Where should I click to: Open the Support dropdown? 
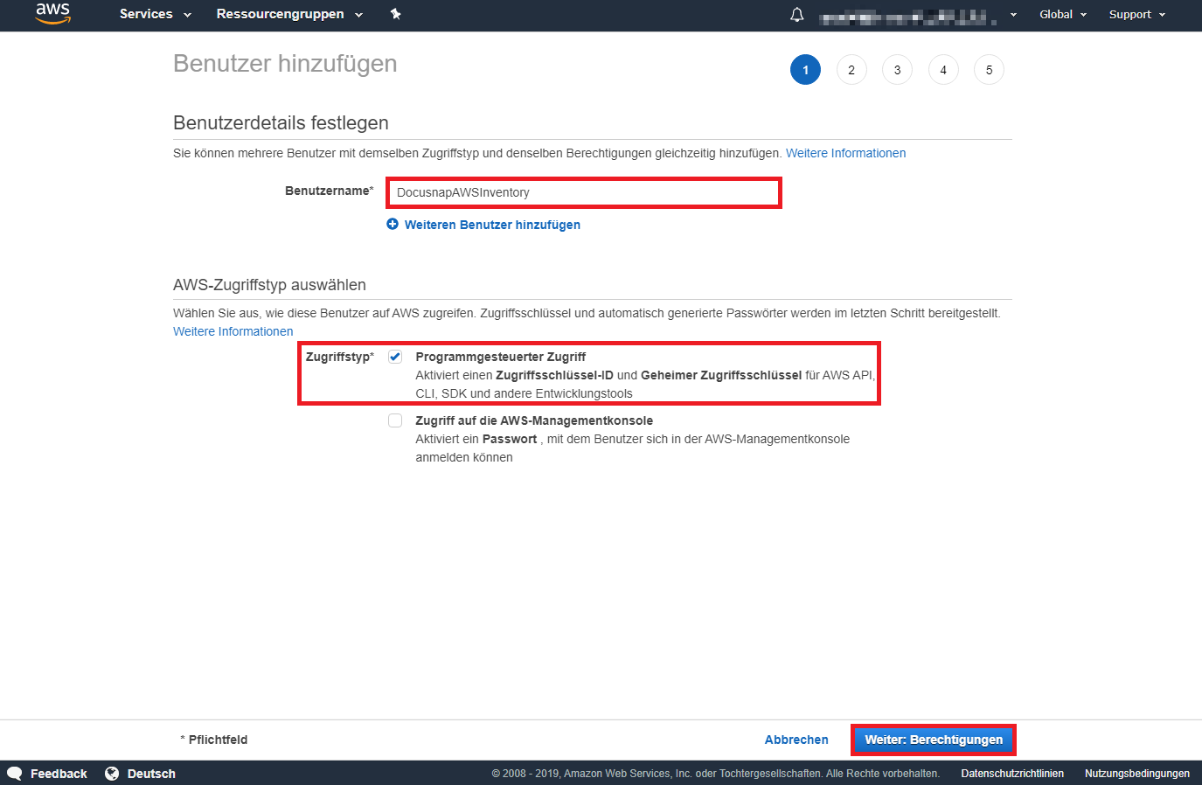1137,14
